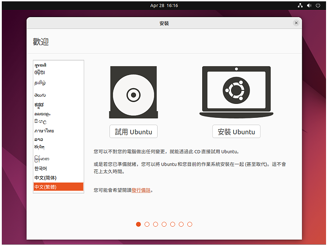Open the power icon in top bar
331x251 pixels.
318,5
